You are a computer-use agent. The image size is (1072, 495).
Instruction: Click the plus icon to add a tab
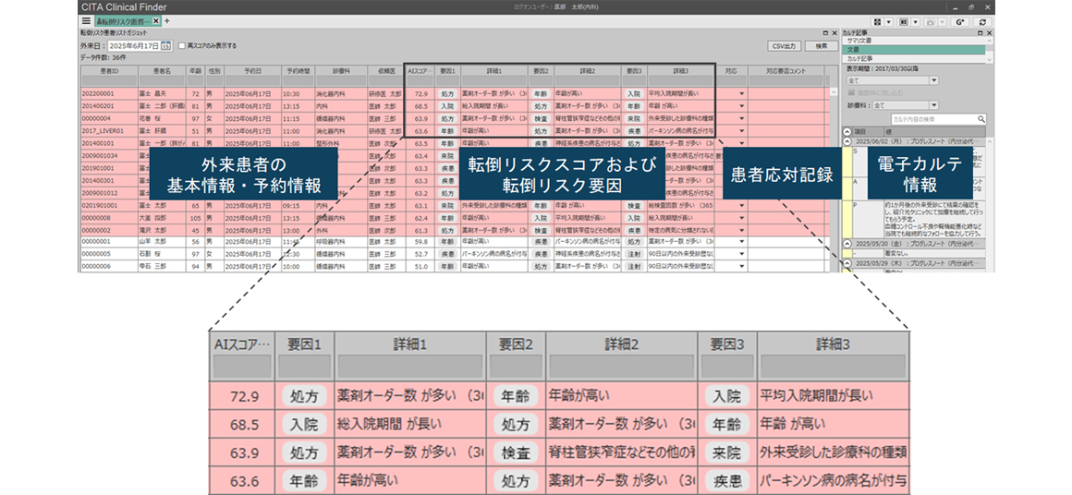[x=167, y=20]
